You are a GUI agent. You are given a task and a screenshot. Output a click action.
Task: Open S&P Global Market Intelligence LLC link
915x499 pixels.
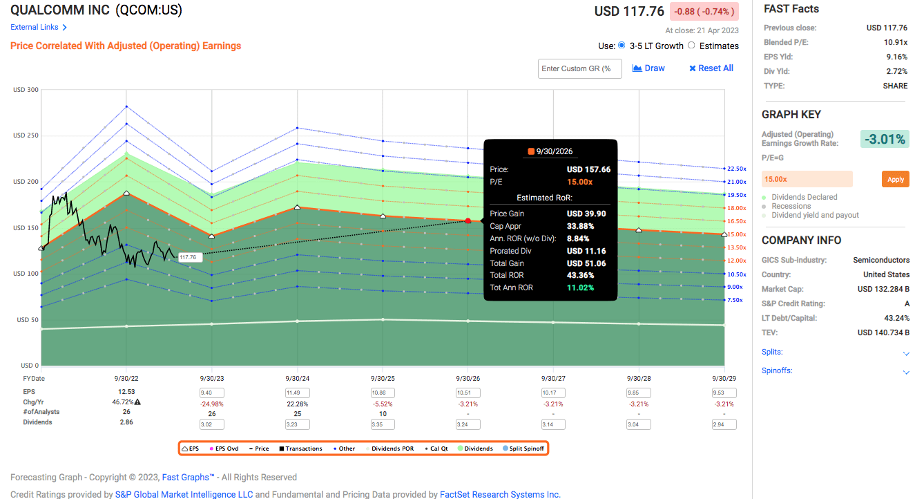184,494
